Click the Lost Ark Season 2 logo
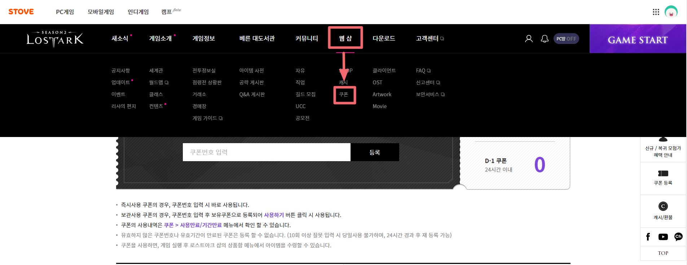The image size is (687, 265). pyautogui.click(x=55, y=39)
